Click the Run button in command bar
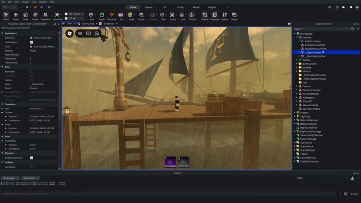Image resolution: width=361 pixels, height=203 pixels. pos(354,194)
